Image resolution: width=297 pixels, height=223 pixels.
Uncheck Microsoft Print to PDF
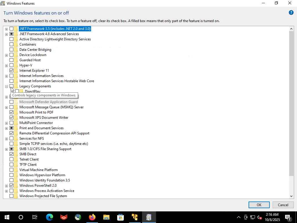point(11,112)
